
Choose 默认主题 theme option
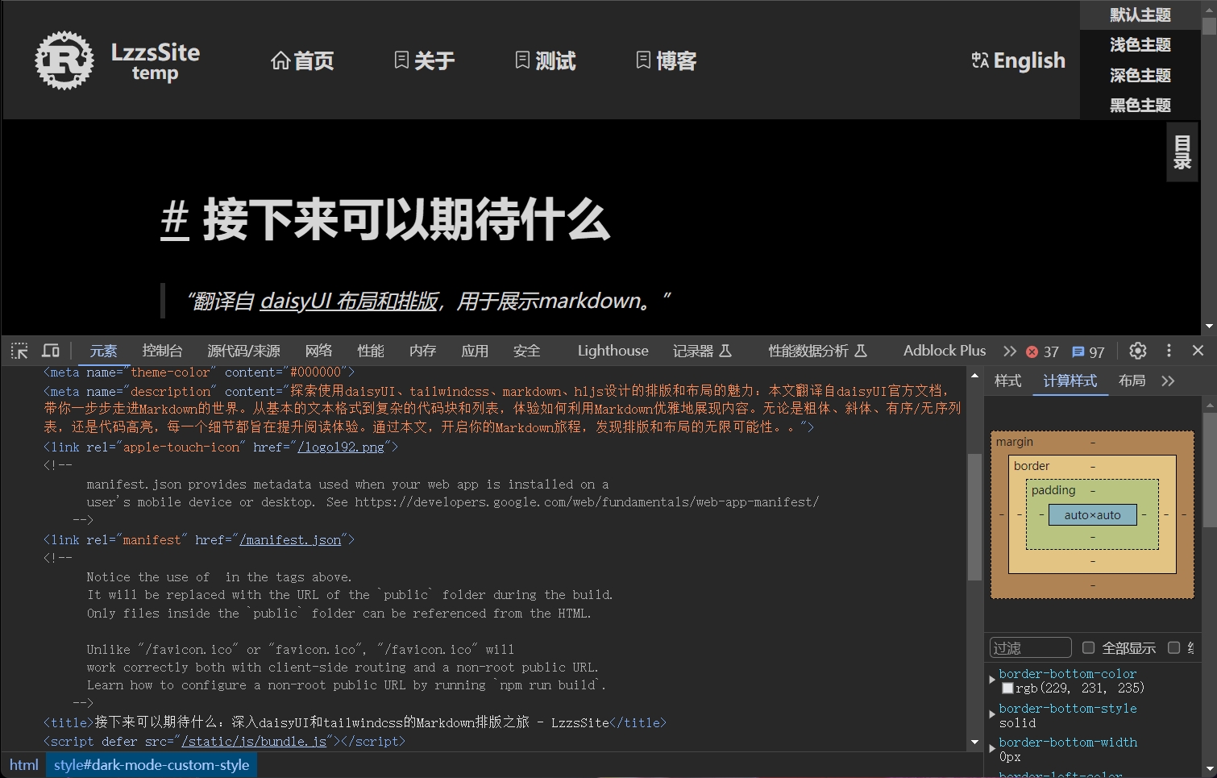1140,15
